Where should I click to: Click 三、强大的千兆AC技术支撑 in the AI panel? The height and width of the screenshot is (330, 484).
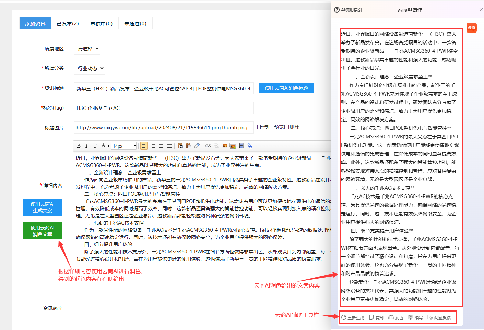point(383,188)
